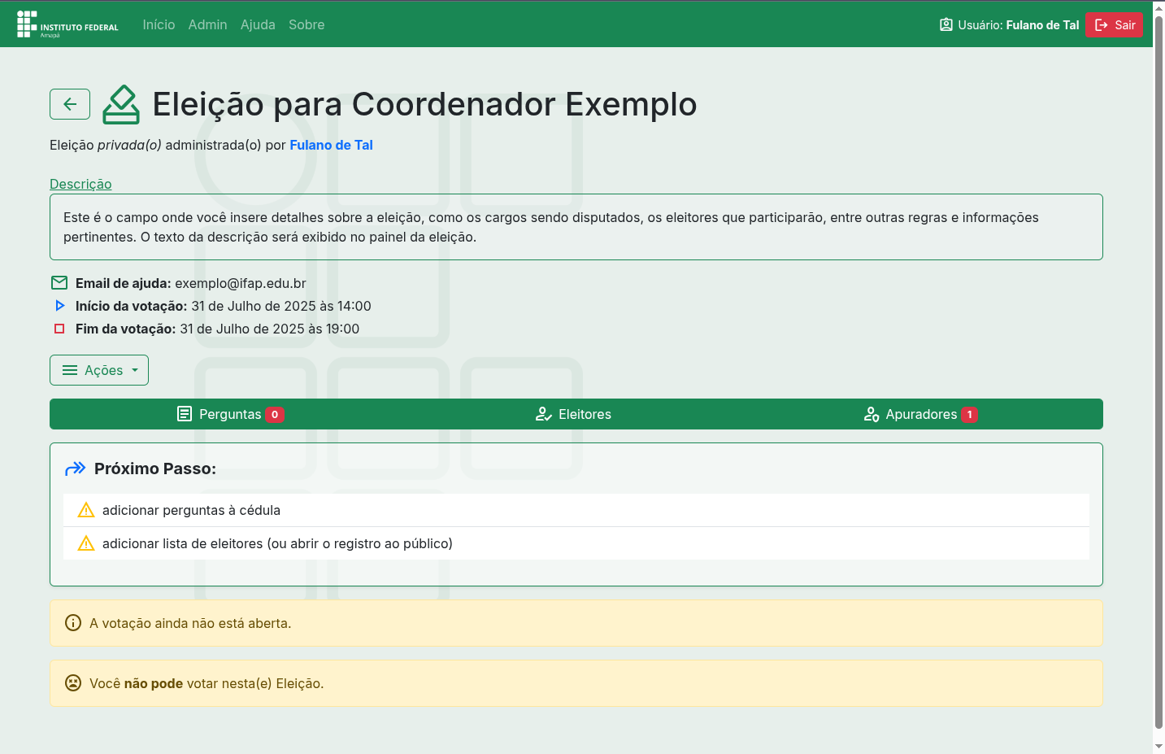Click 'A votação ainda não está aberta.' alert
Viewport: 1165px width, 754px height.
[576, 623]
